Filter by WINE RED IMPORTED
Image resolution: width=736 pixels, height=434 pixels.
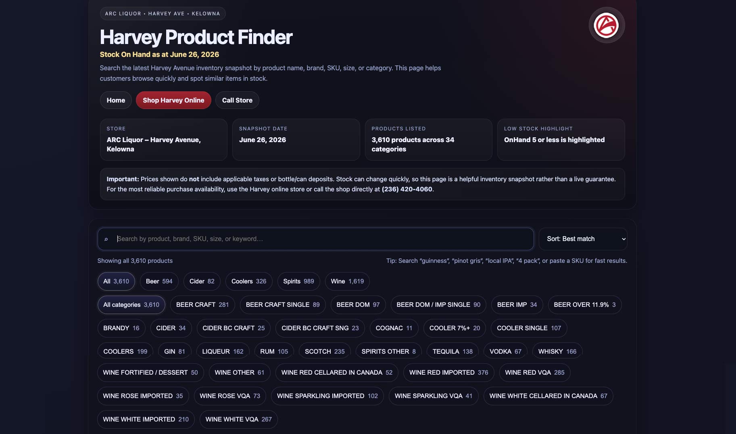point(449,373)
